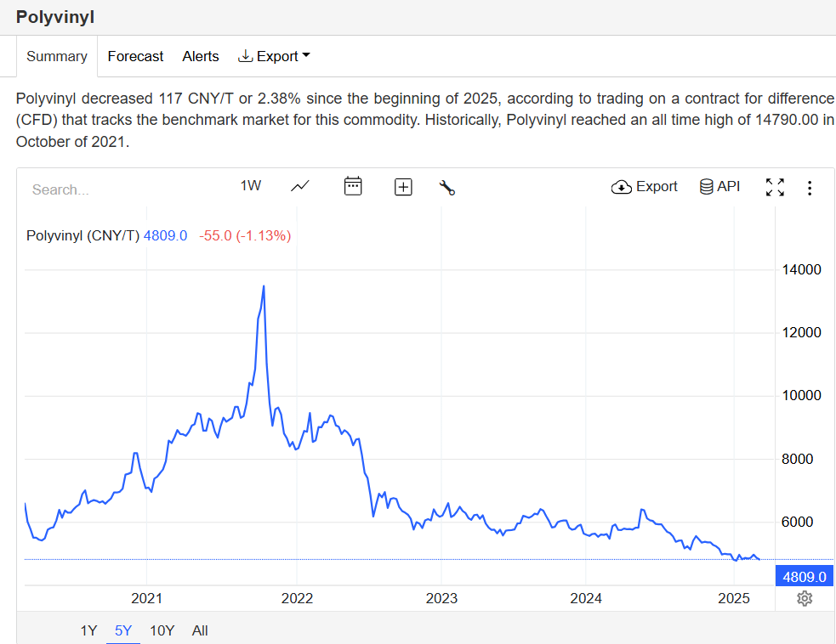Click the chart settings gear icon

click(x=805, y=599)
